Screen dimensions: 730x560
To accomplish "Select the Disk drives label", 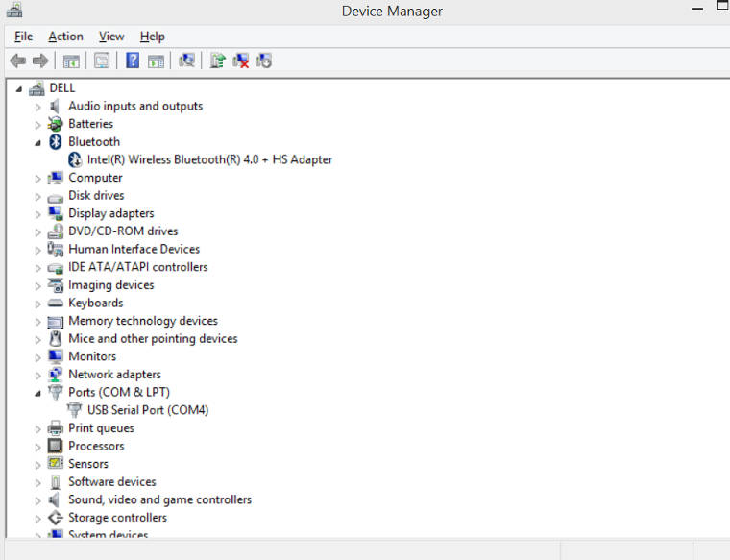I will (x=96, y=196).
